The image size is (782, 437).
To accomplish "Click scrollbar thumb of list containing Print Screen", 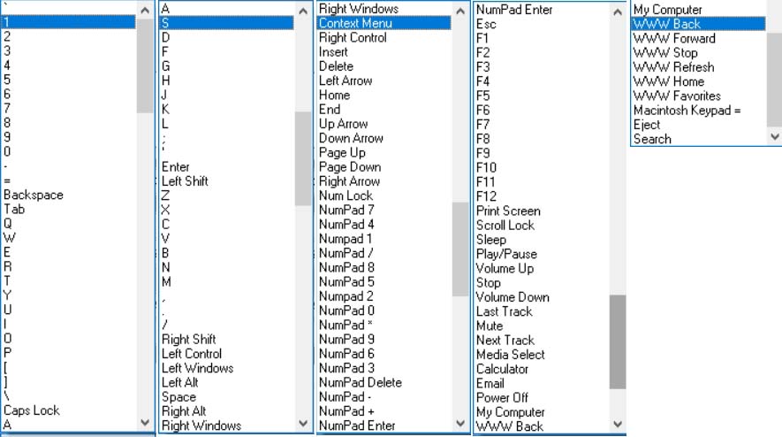I will (x=618, y=341).
